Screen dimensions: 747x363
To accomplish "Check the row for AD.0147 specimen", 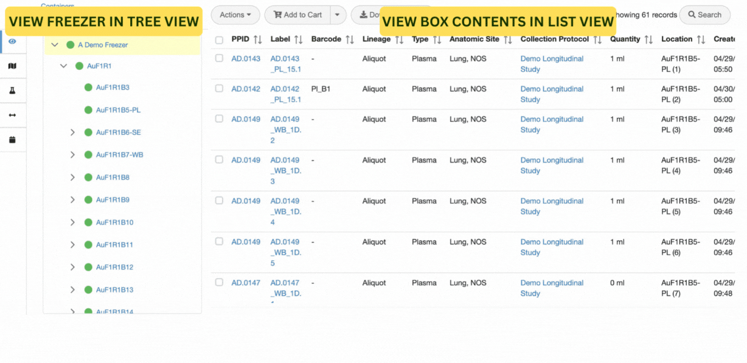I will tap(219, 282).
